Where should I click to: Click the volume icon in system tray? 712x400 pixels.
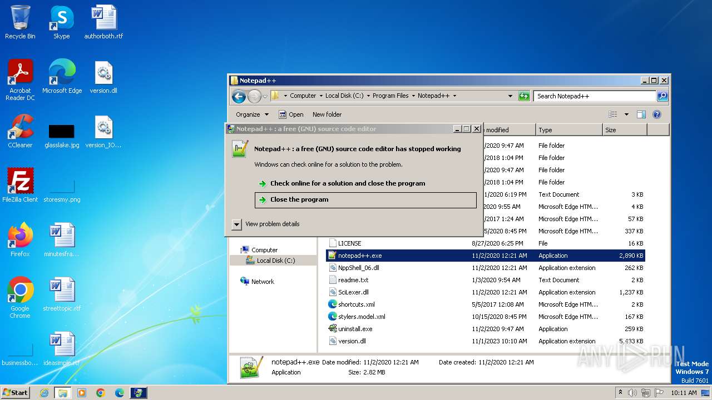pyautogui.click(x=632, y=393)
